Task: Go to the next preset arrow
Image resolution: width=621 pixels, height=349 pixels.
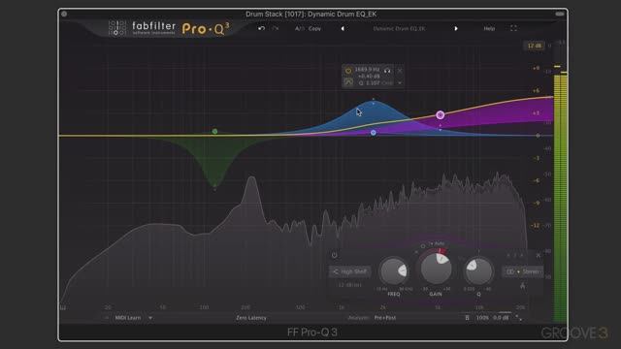Action: pyautogui.click(x=456, y=28)
